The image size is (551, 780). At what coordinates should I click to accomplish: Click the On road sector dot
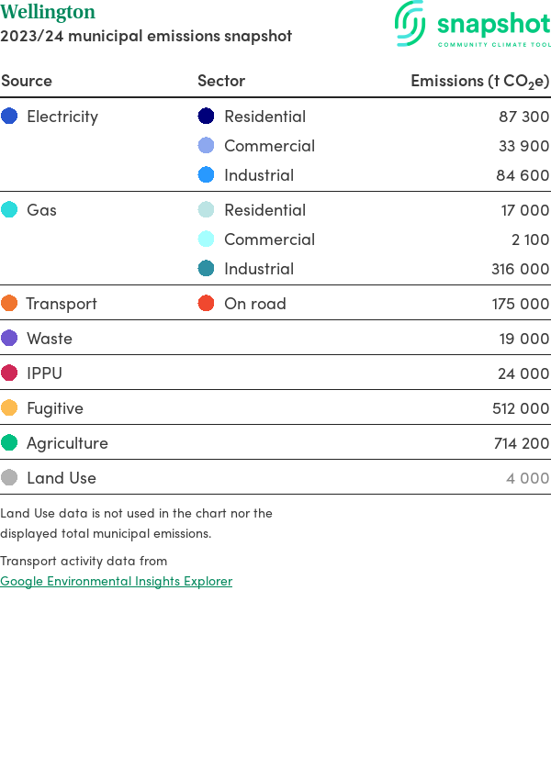(207, 304)
